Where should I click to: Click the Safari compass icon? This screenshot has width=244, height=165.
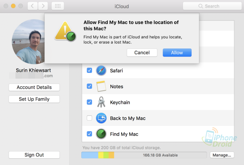(101, 70)
